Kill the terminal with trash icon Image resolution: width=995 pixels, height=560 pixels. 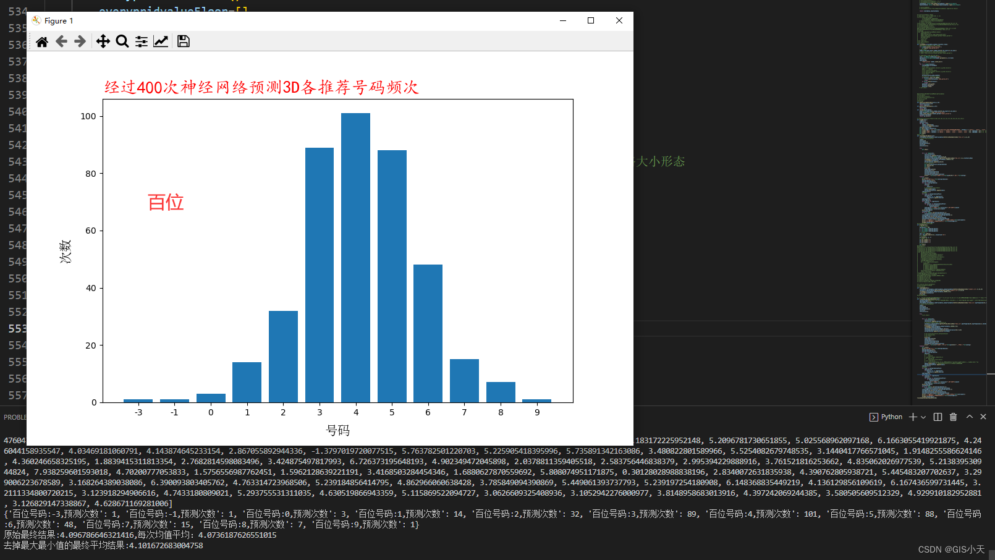953,417
